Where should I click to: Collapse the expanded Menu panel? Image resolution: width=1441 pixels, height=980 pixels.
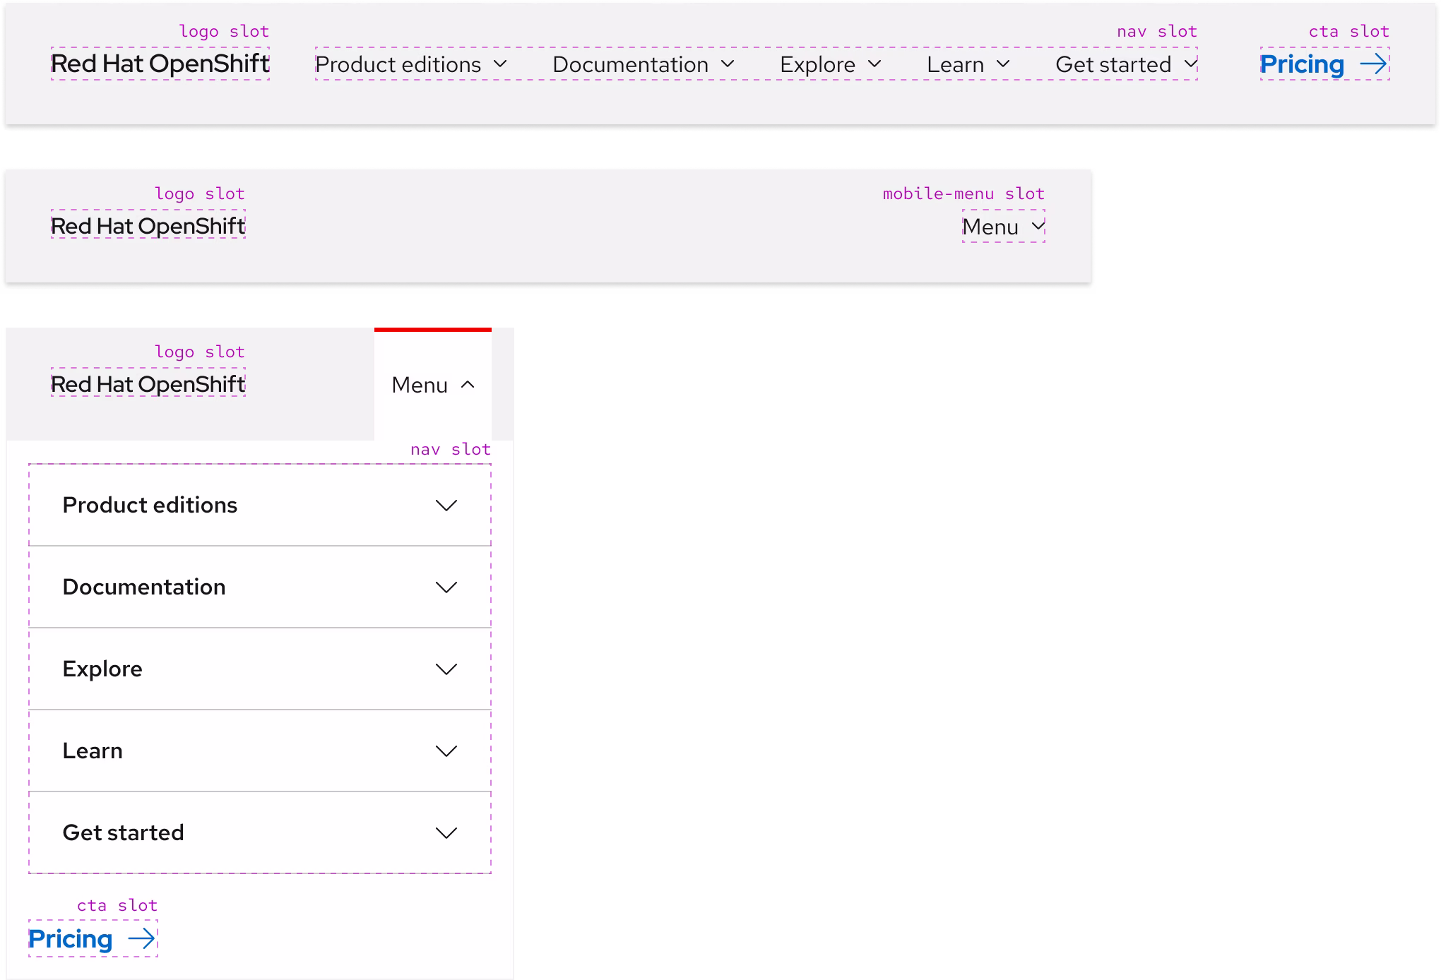click(432, 386)
